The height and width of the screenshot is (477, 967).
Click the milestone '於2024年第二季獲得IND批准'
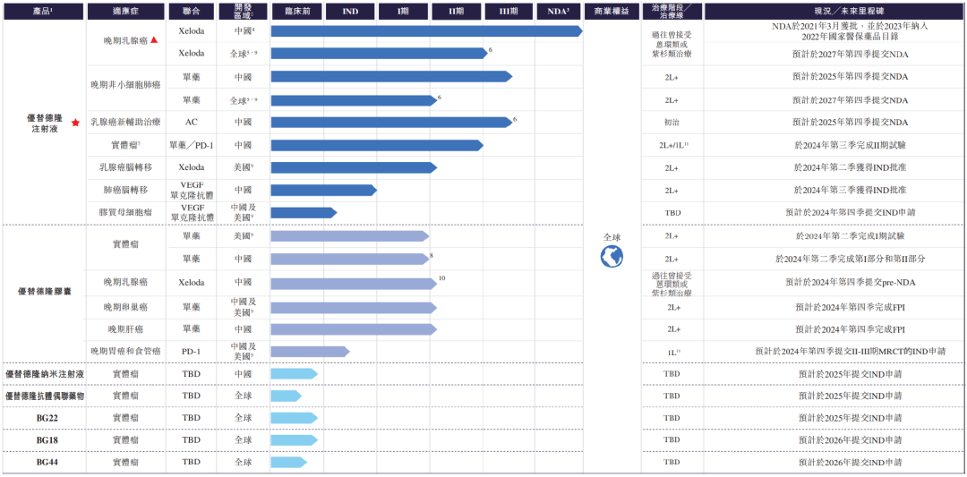[850, 167]
